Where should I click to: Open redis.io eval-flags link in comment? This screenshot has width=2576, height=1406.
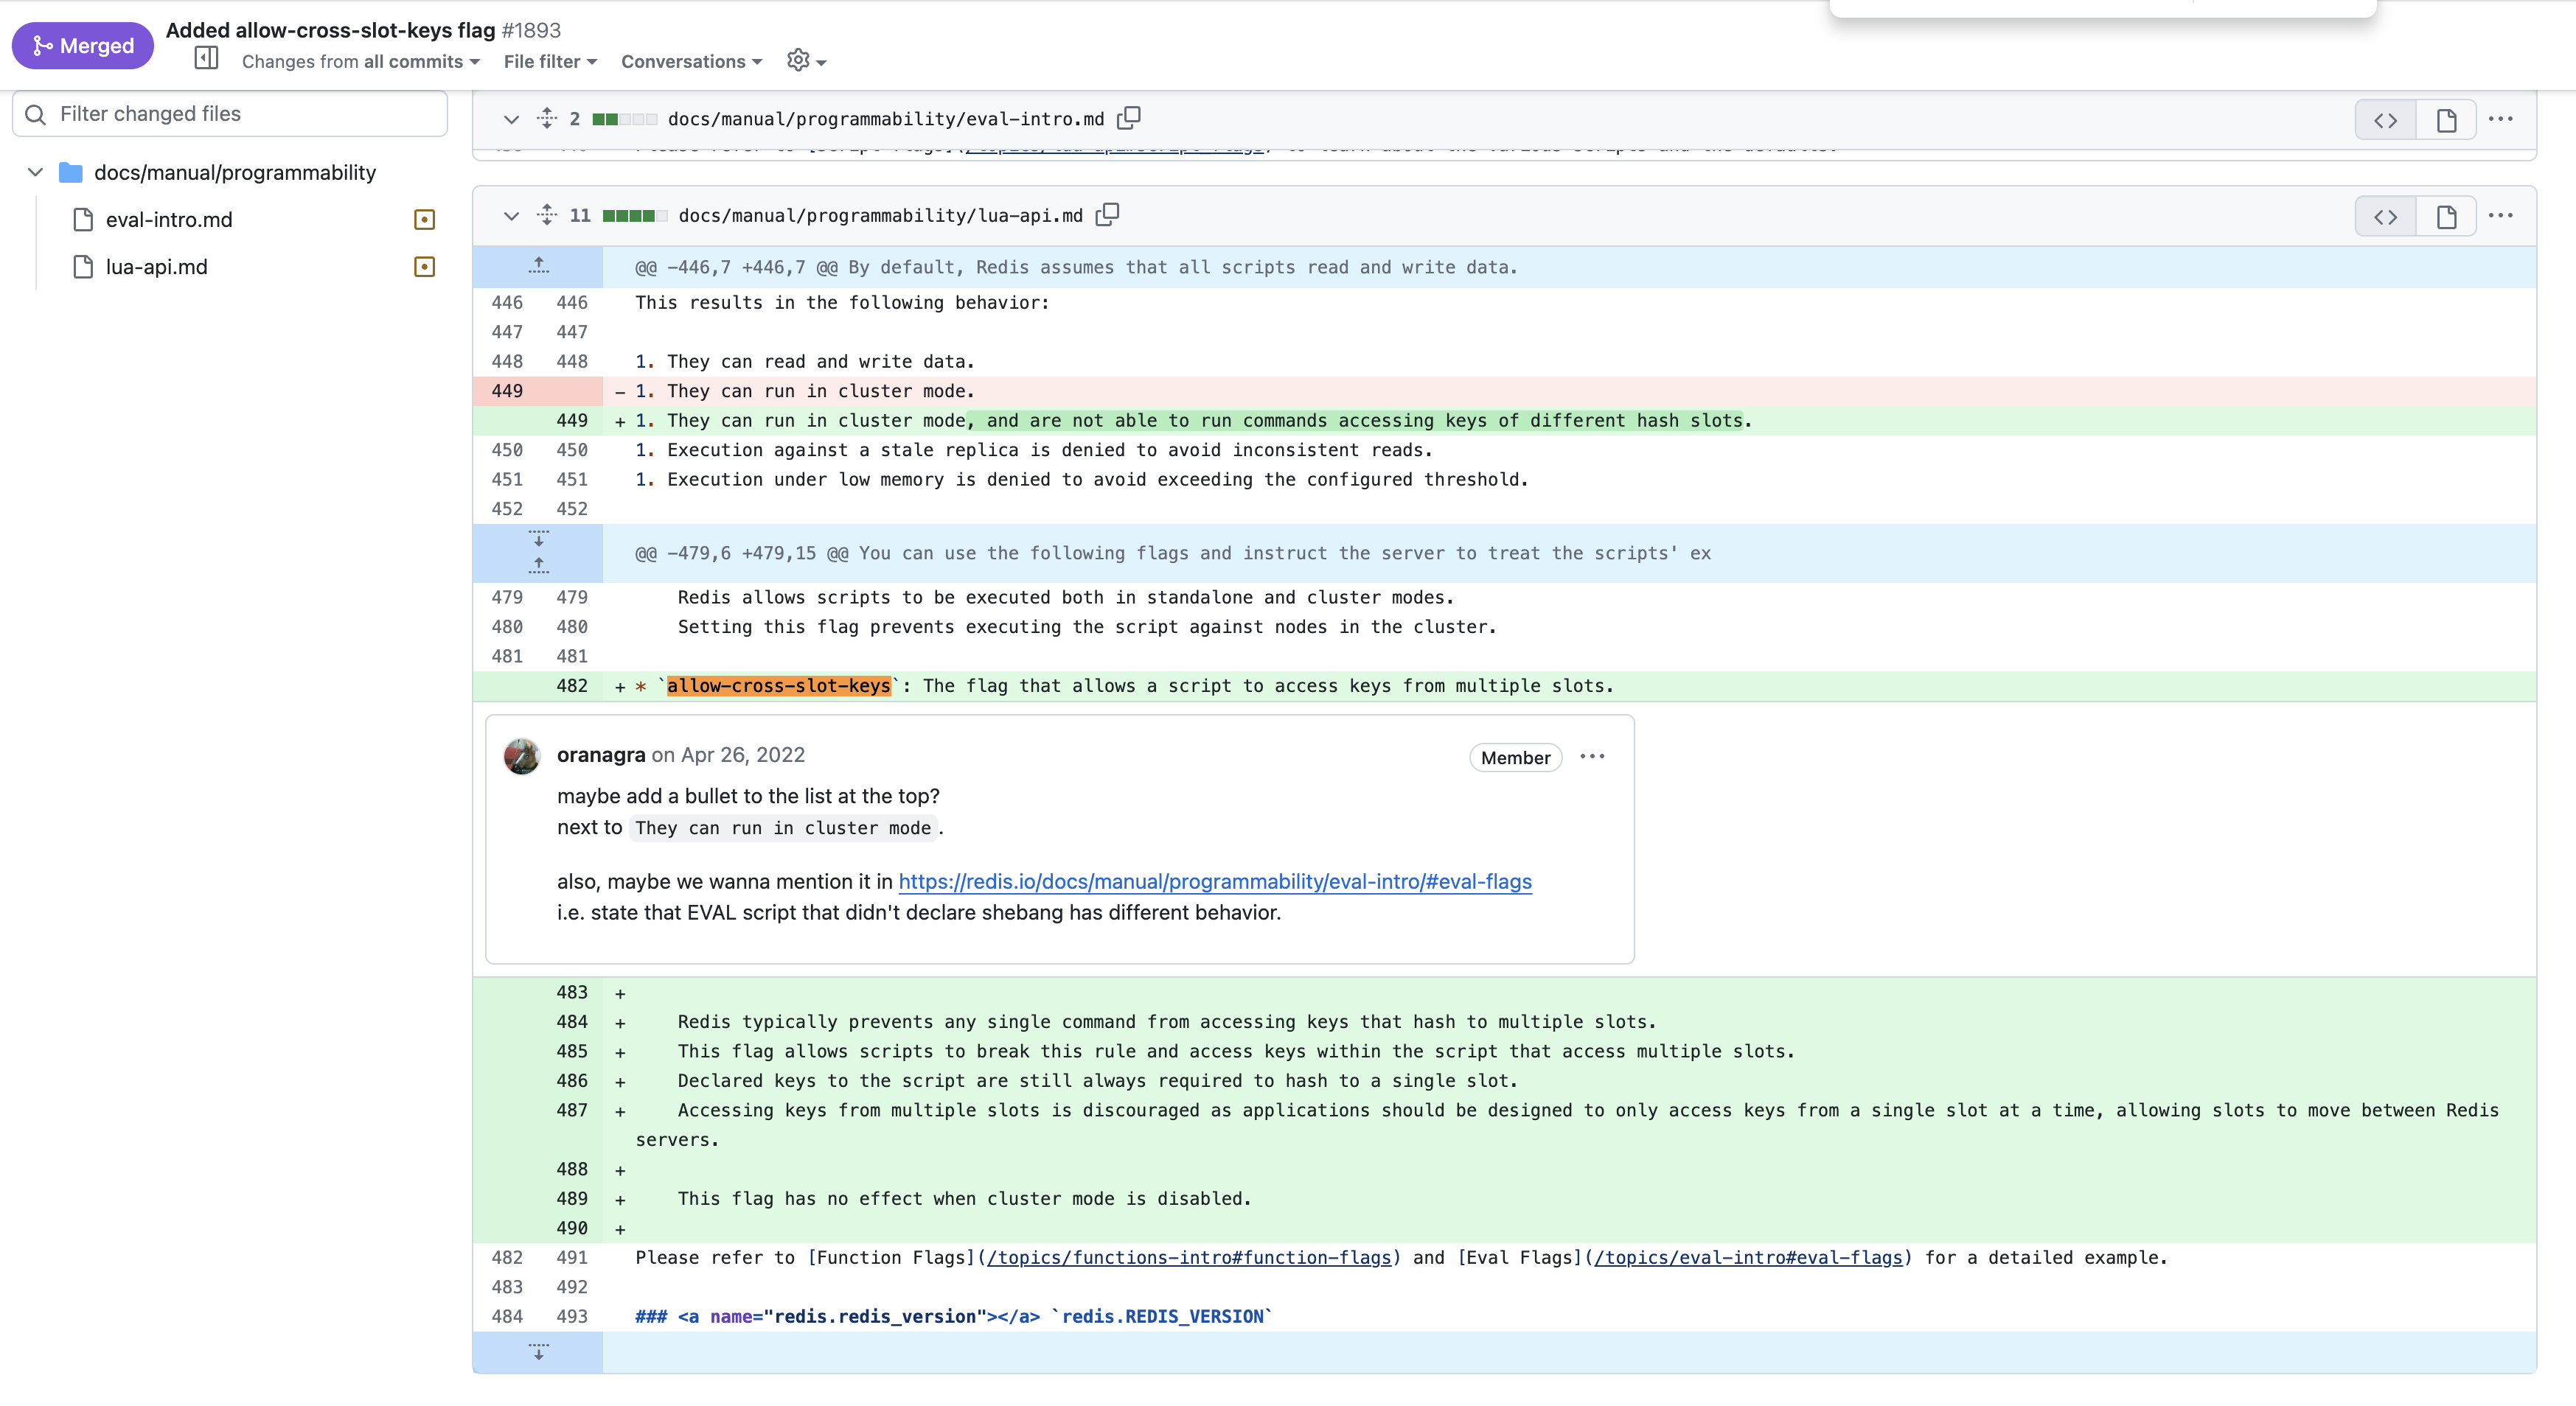(1214, 881)
